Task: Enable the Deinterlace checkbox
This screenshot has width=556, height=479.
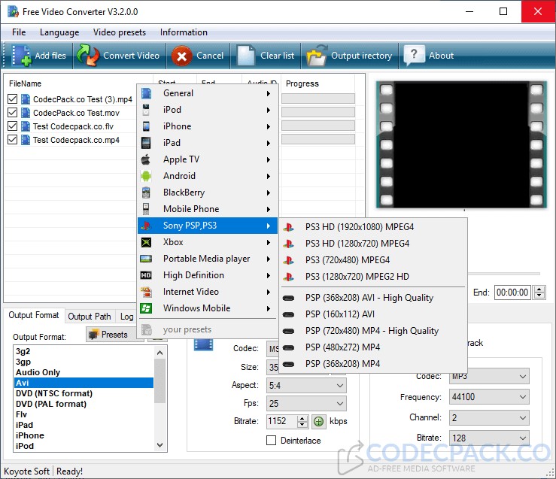Action: [x=272, y=441]
